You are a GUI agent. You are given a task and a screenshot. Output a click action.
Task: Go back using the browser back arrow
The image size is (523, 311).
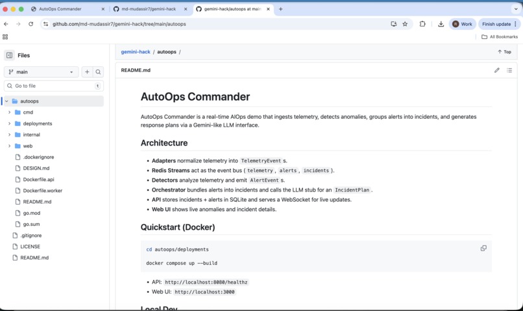point(6,24)
